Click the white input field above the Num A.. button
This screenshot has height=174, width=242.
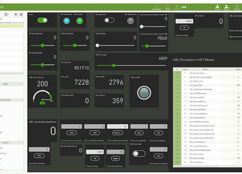[x=117, y=126]
